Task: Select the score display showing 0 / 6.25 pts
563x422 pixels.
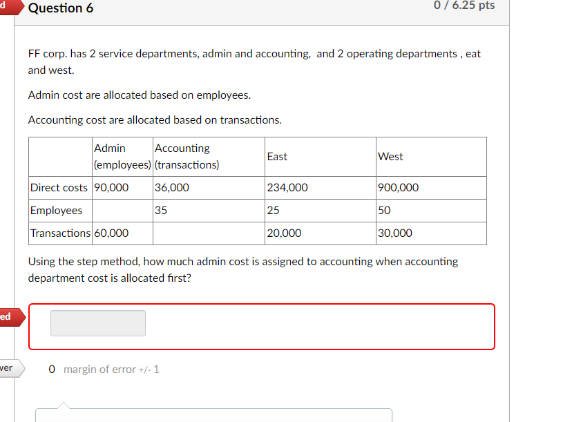Action: (x=464, y=6)
